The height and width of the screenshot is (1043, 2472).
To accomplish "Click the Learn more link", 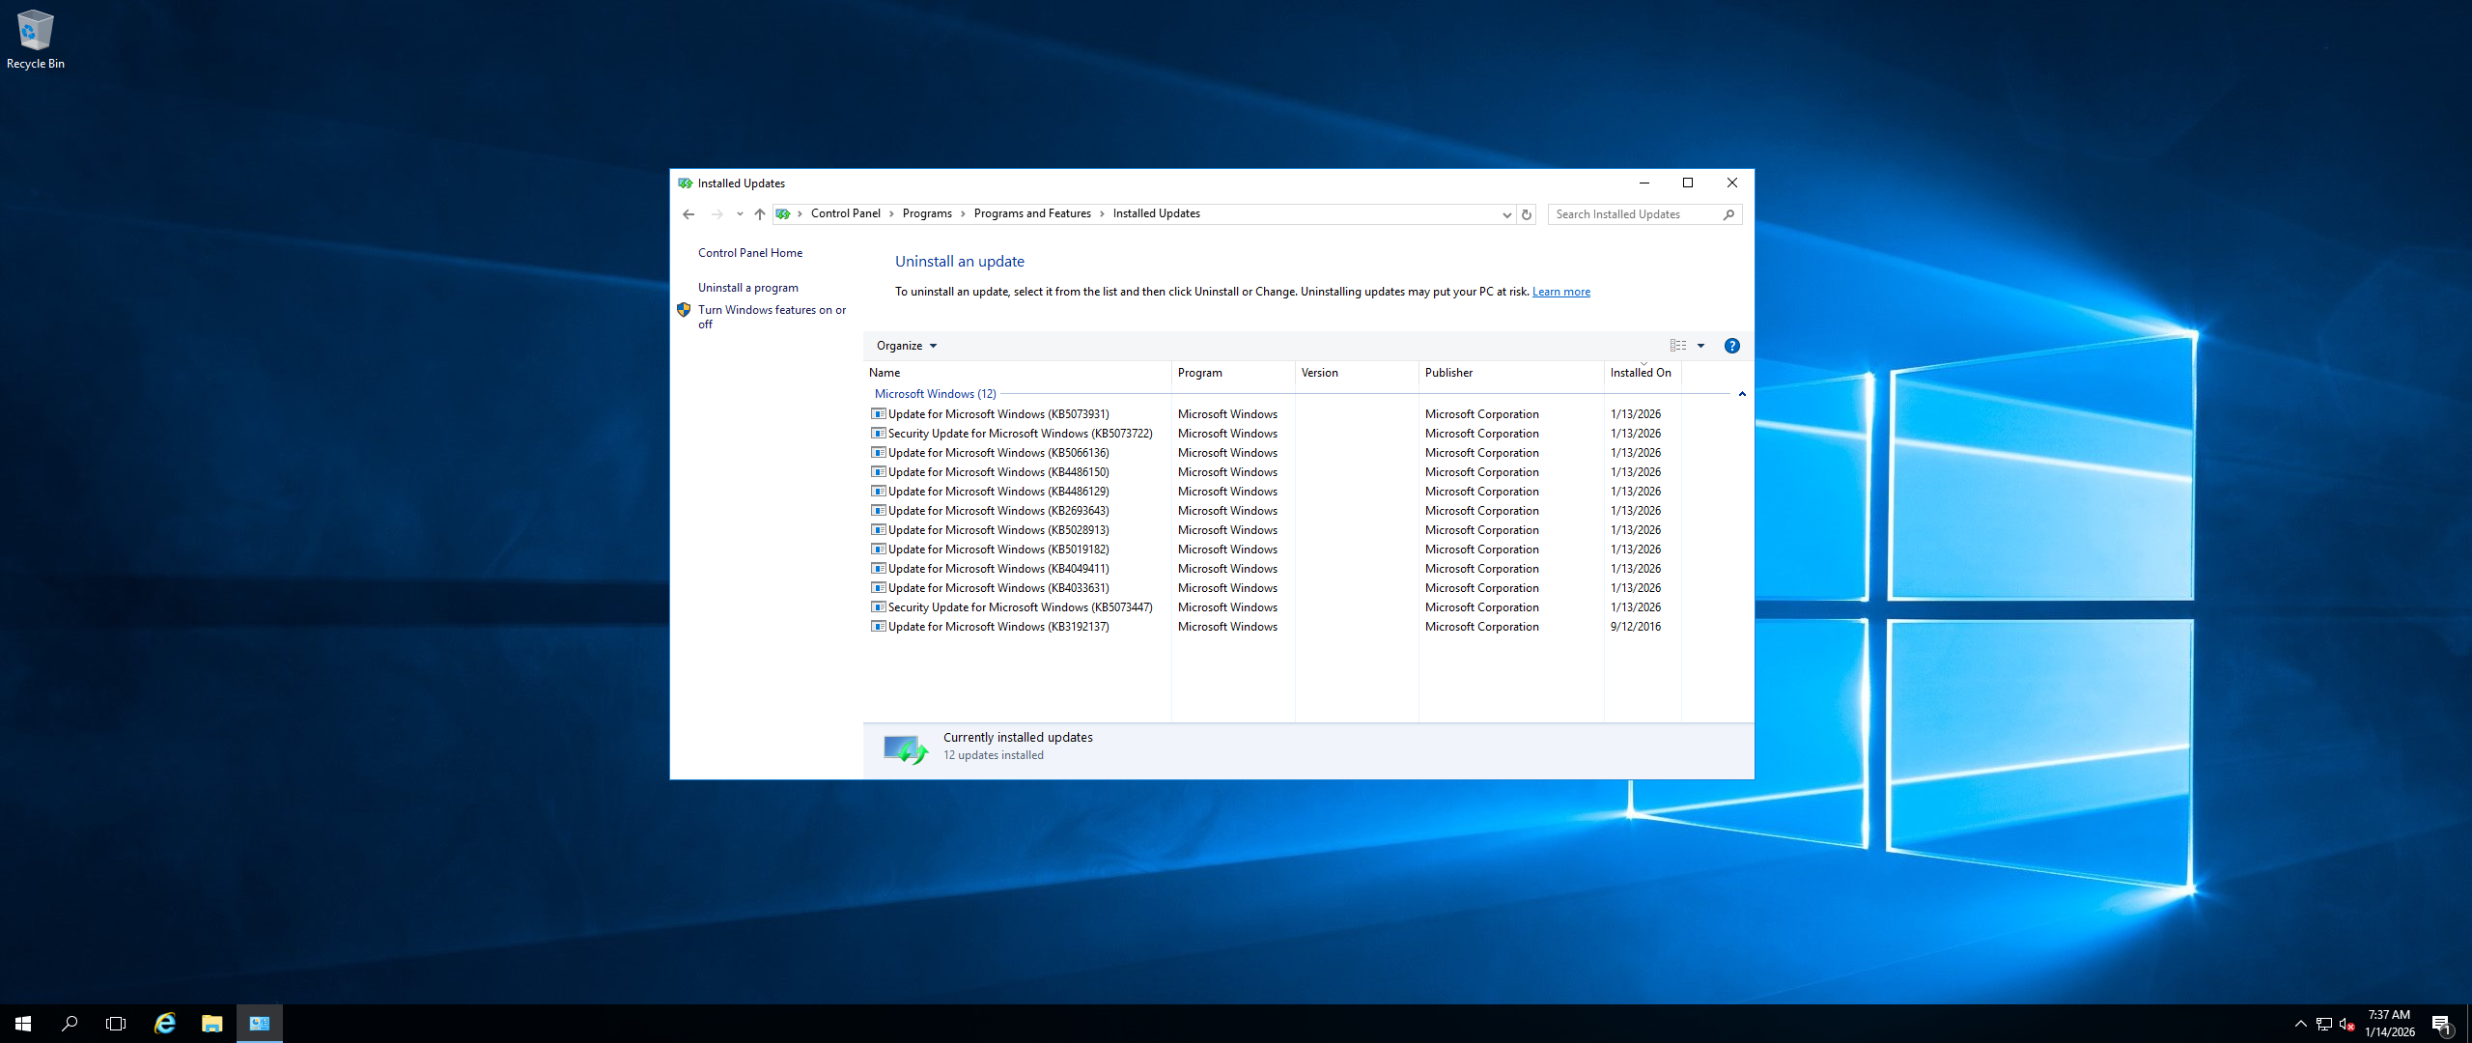I will coord(1560,292).
